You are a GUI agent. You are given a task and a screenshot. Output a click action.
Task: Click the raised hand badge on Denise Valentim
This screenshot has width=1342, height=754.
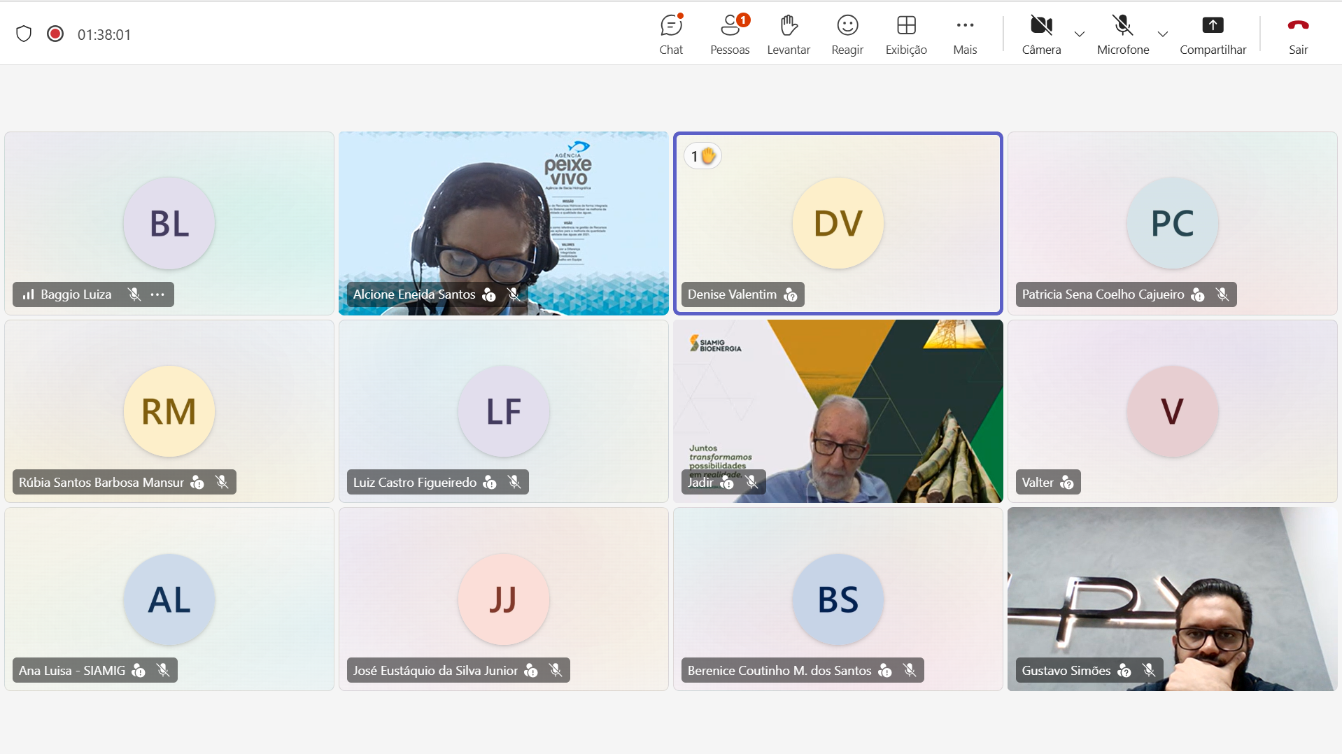pos(702,156)
